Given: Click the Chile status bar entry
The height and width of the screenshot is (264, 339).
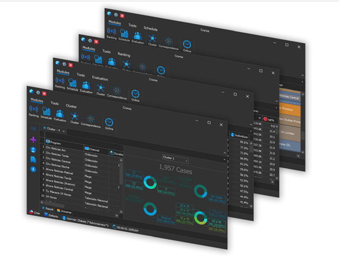Looking at the screenshot, I should [x=35, y=213].
